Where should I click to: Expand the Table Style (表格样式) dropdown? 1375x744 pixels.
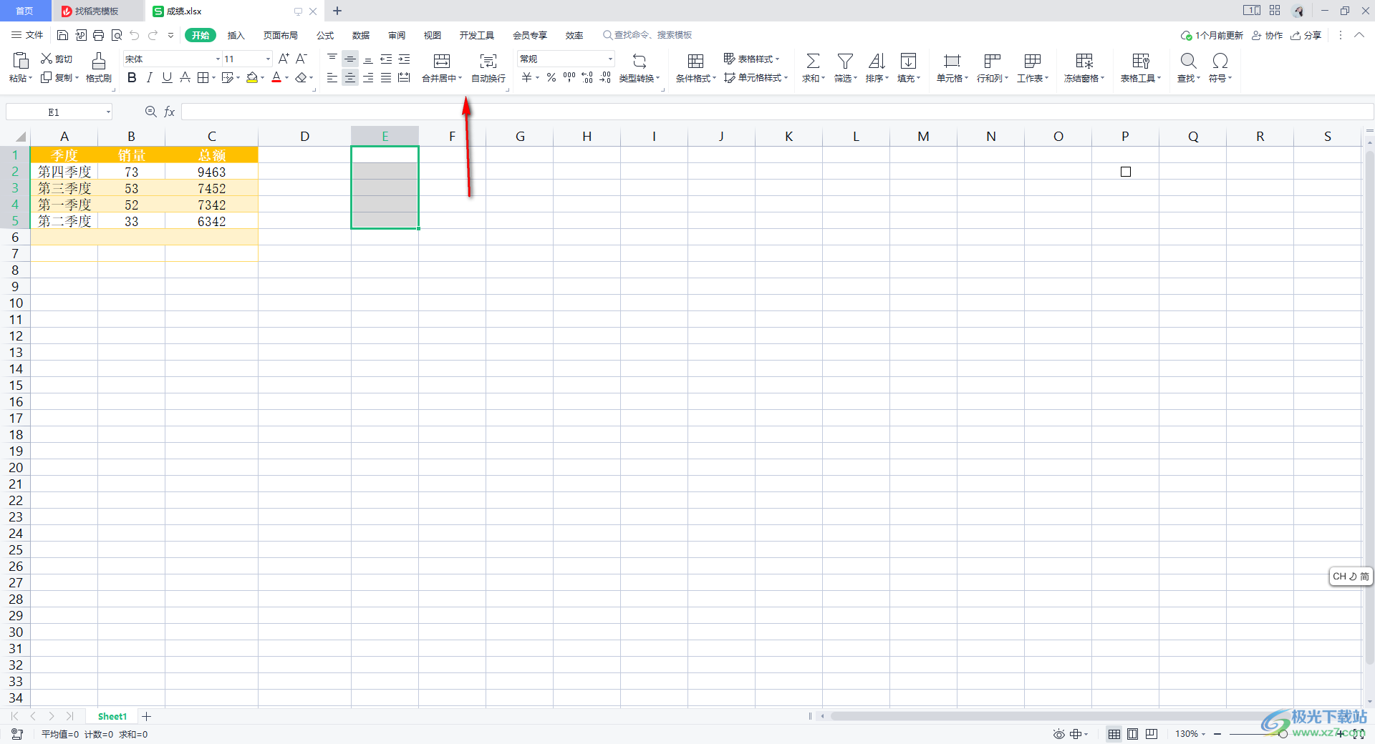(777, 59)
